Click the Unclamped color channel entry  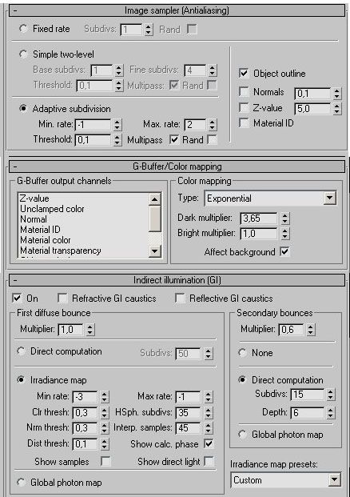[52, 209]
